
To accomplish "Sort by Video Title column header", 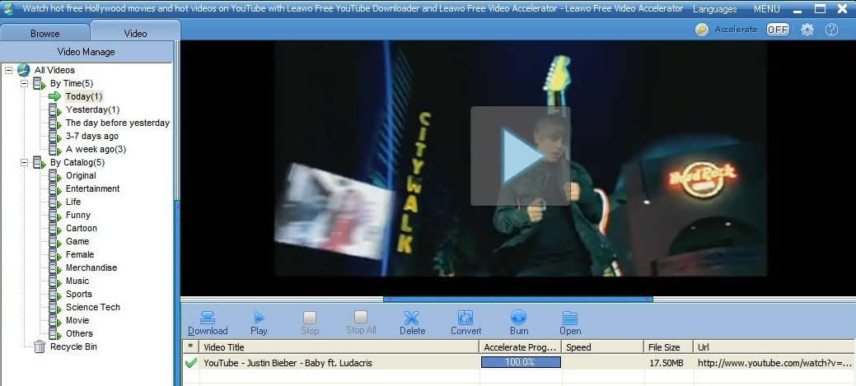I will tap(339, 346).
